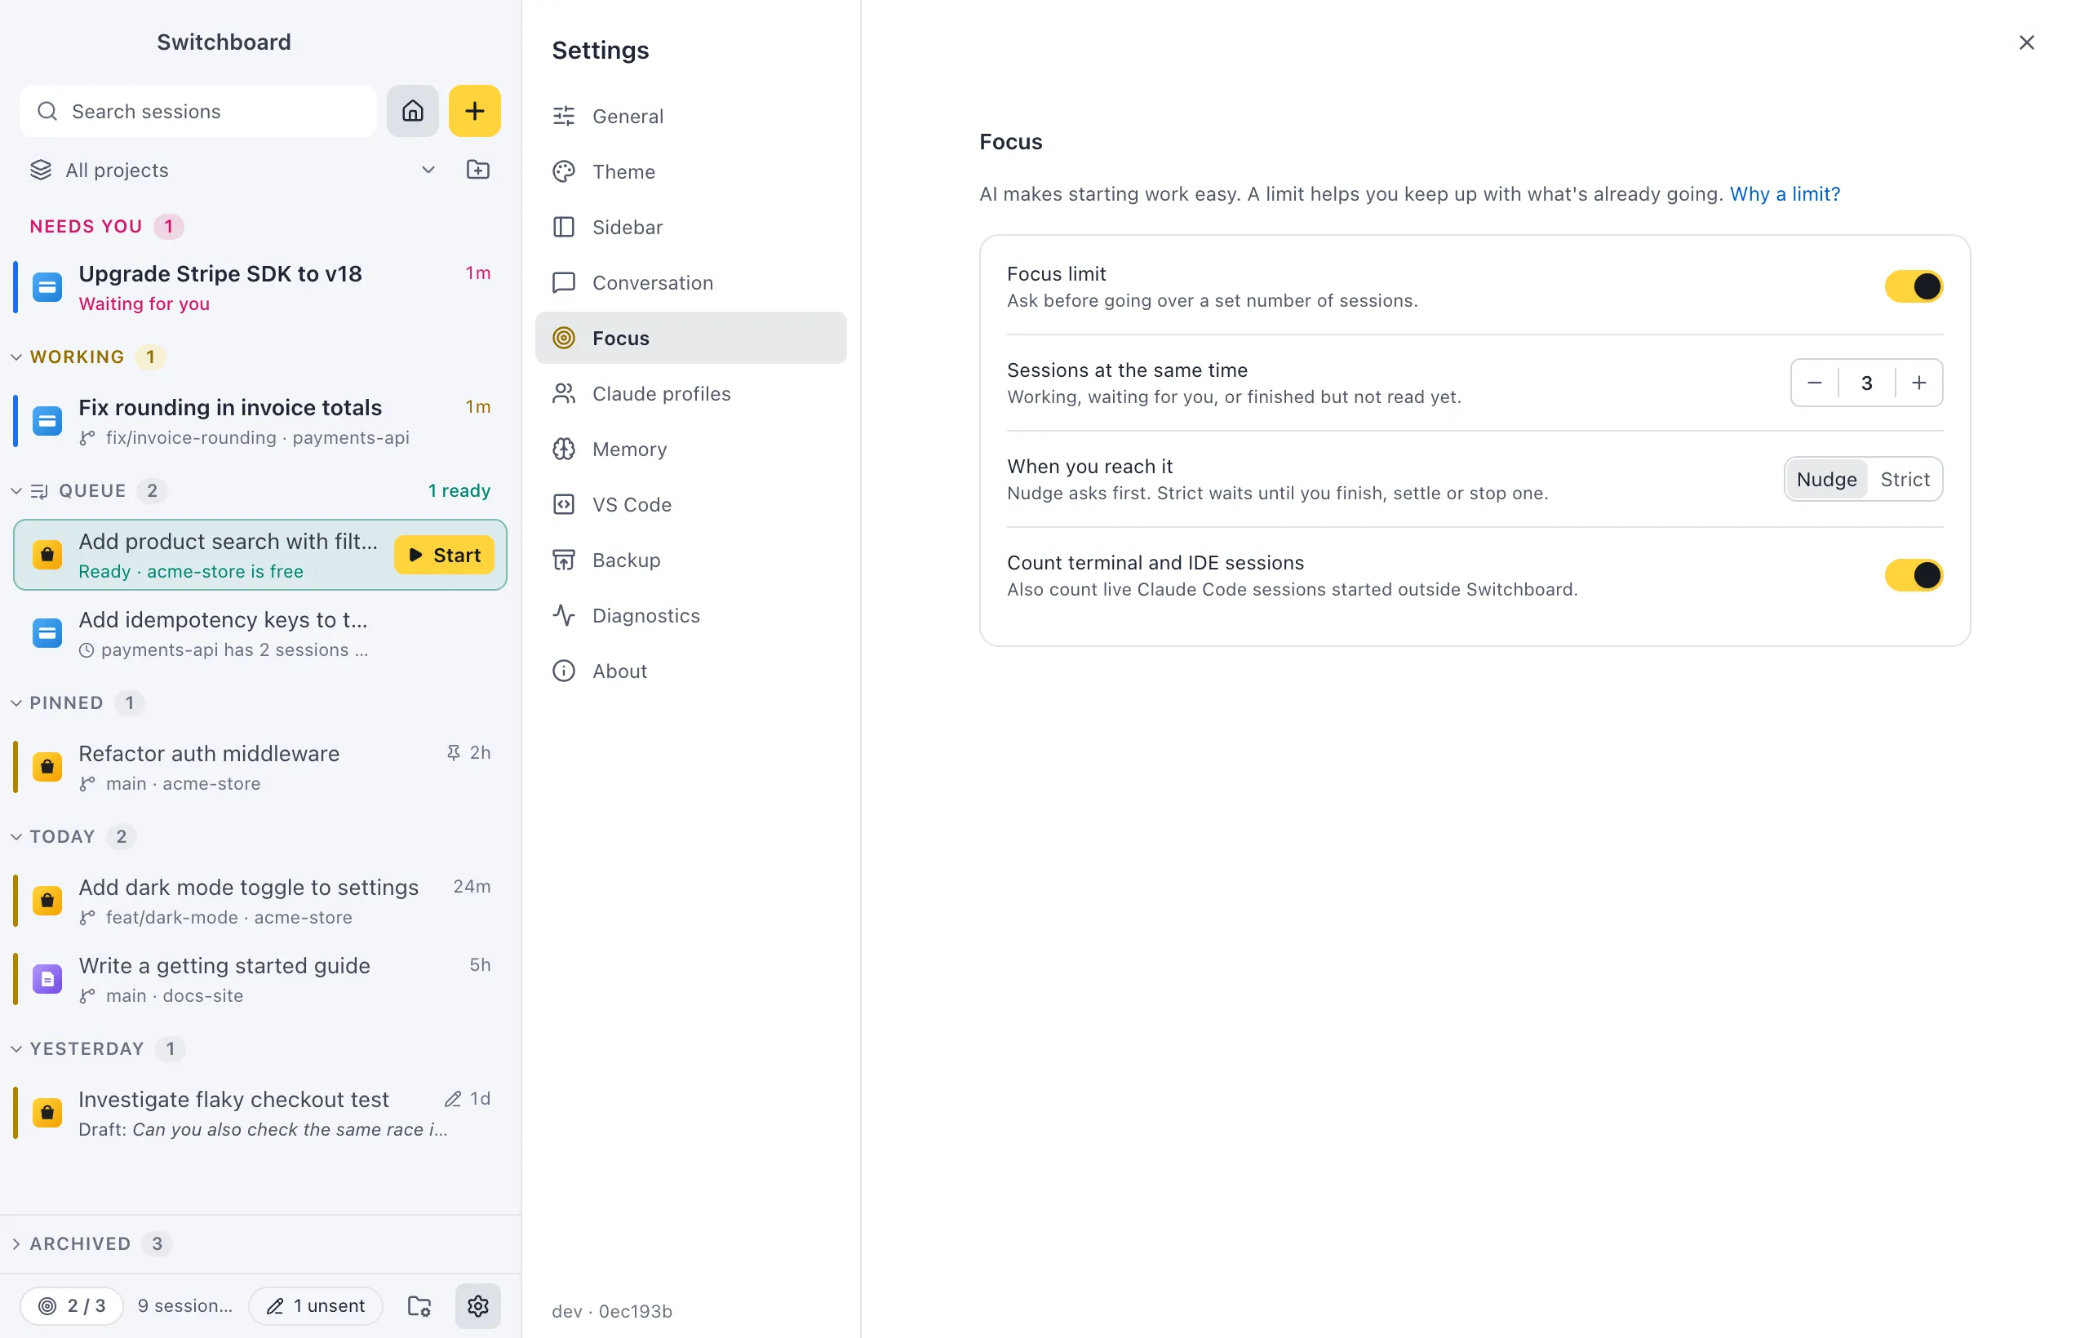Viewport: 2089px width, 1338px height.
Task: Start the Add product search session
Action: [x=444, y=555]
